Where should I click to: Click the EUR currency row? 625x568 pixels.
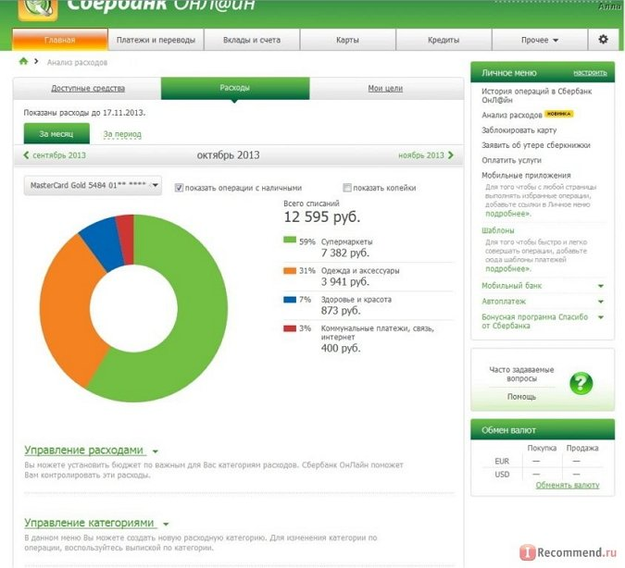coord(543,462)
